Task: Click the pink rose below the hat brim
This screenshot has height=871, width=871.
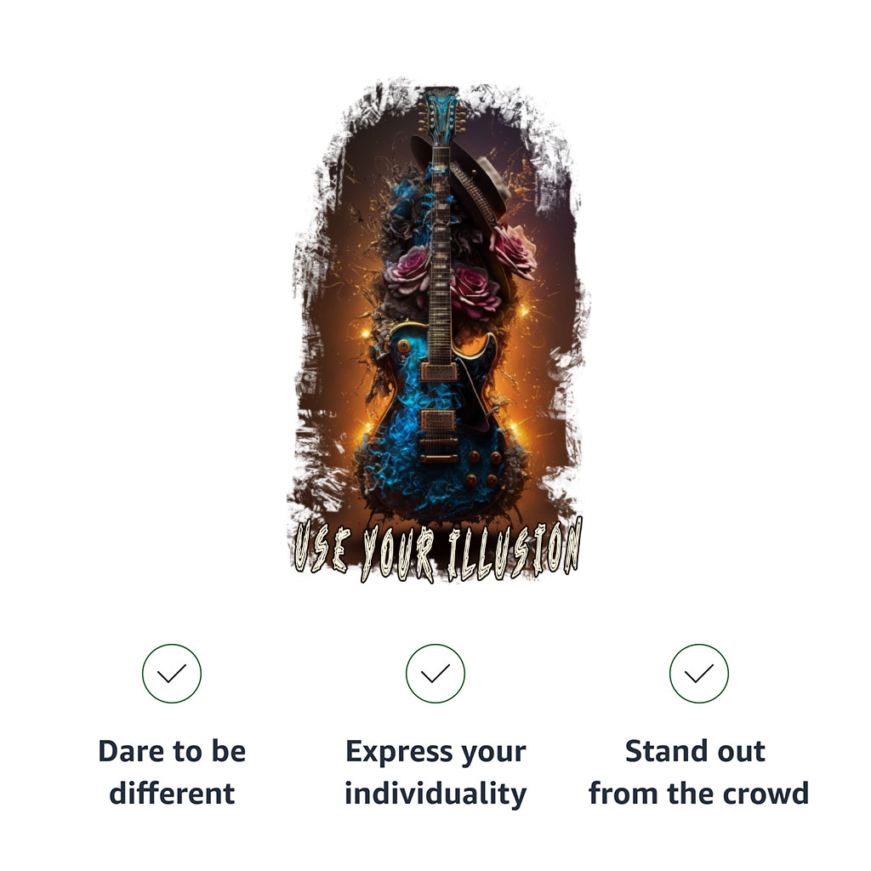Action: click(512, 249)
